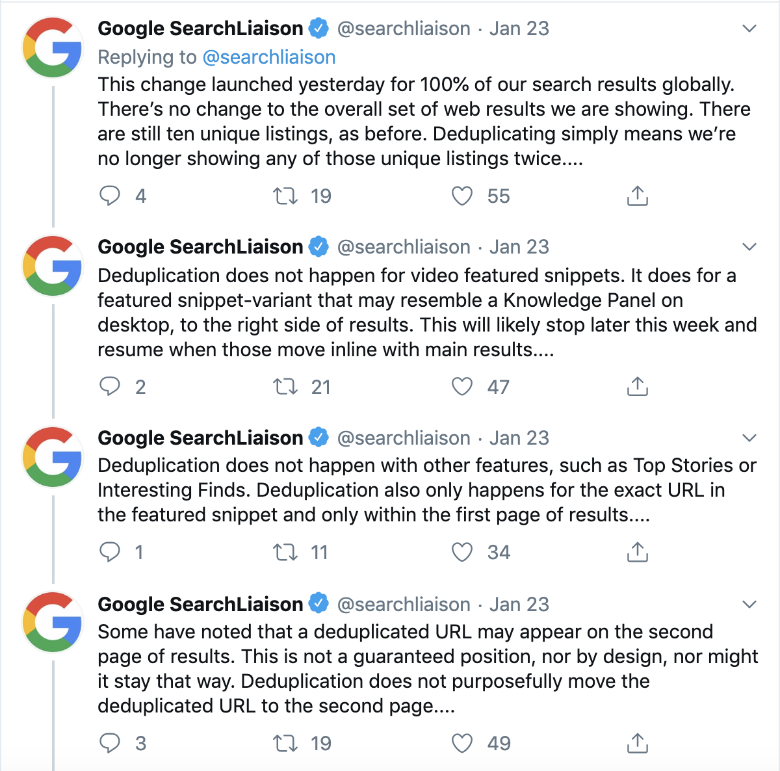Image resolution: width=780 pixels, height=771 pixels.
Task: Share the second page of results tweet
Action: point(638,743)
